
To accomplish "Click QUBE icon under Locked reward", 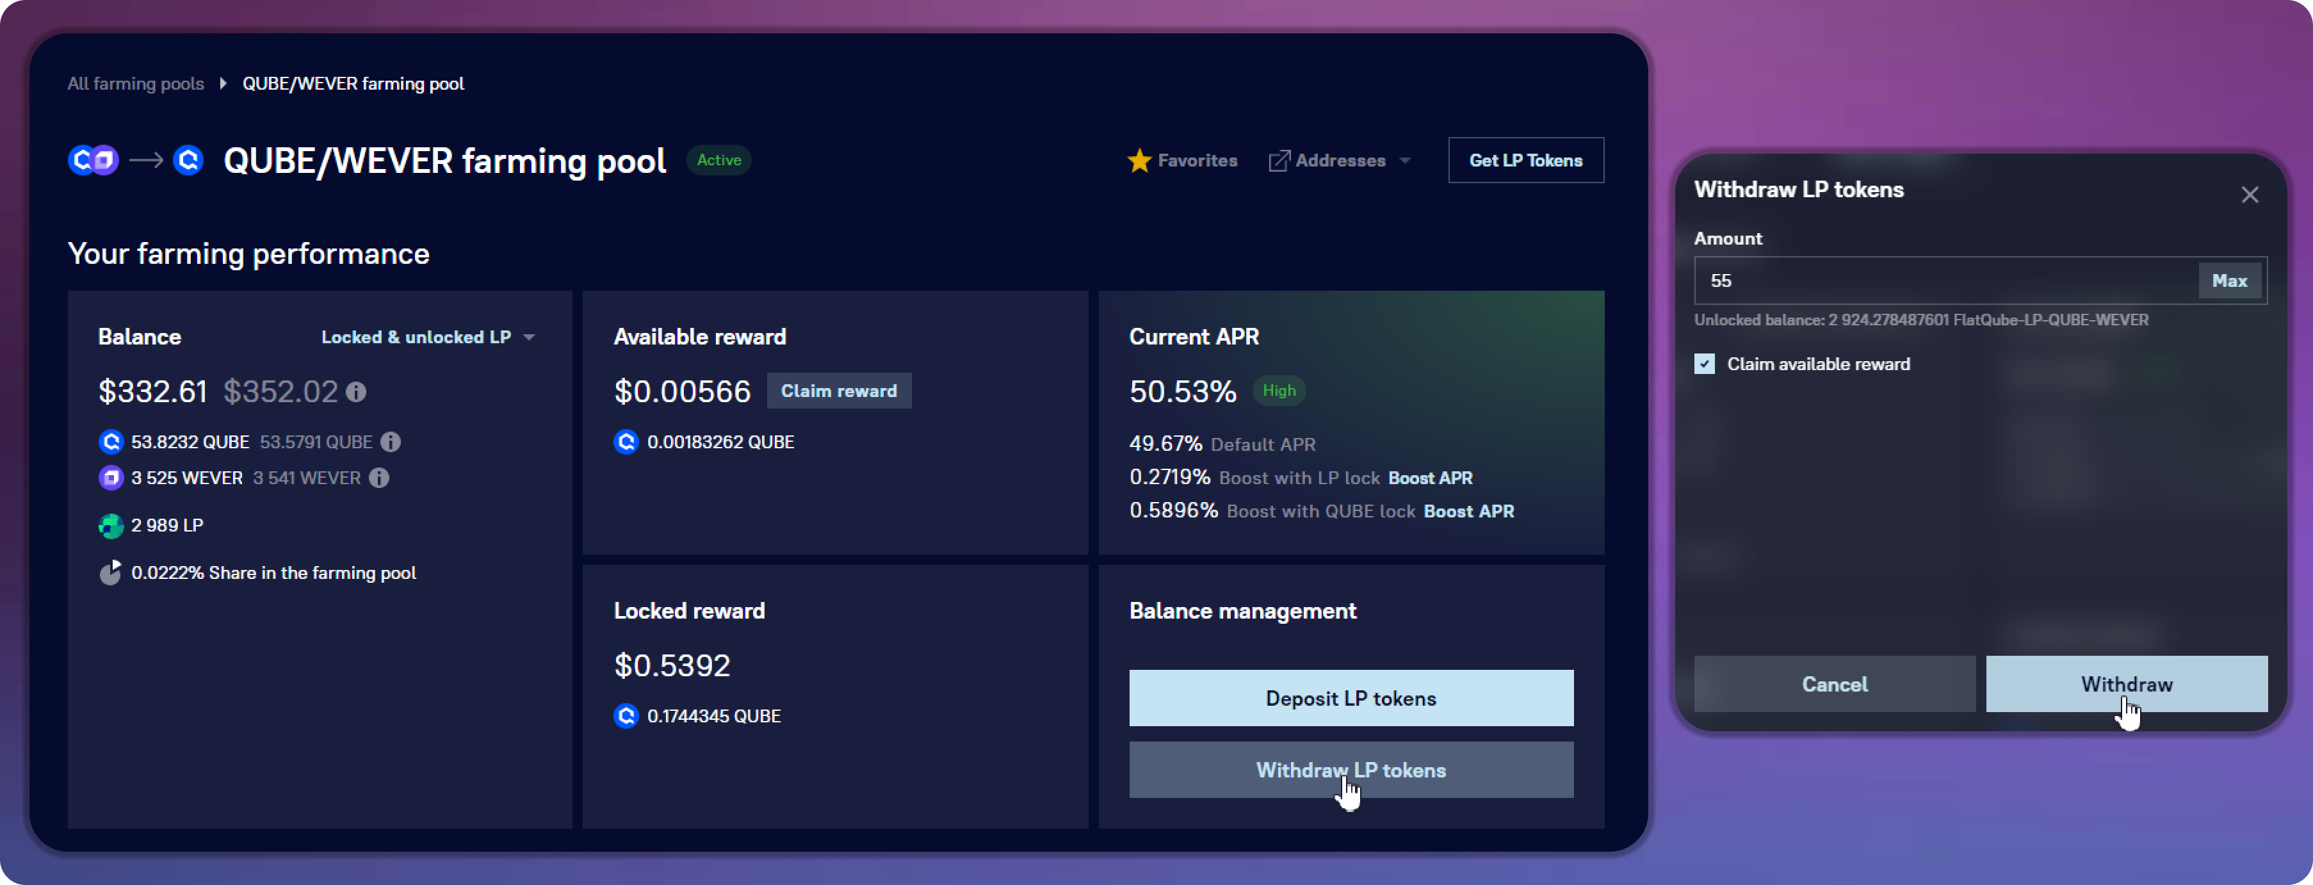I will tap(626, 716).
